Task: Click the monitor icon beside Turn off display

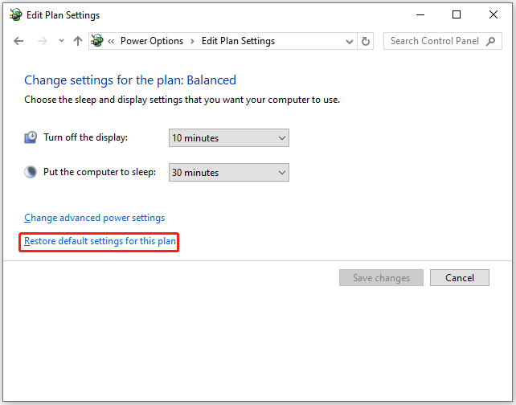Action: (31, 137)
